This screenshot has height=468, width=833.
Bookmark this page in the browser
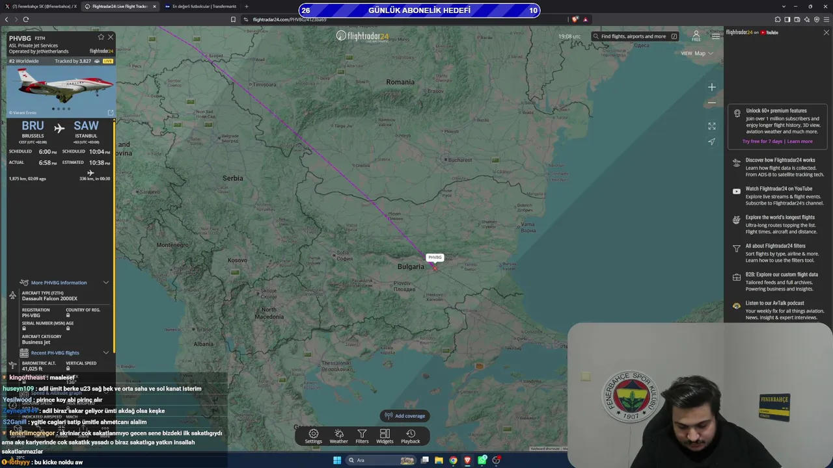coord(234,19)
